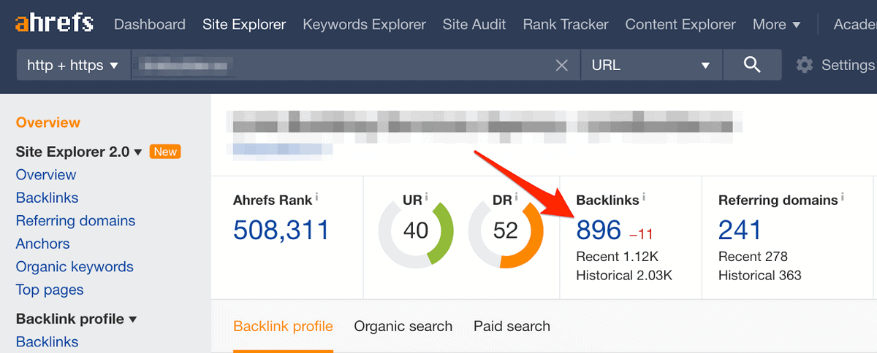The width and height of the screenshot is (877, 353).
Task: Click the Historical 2.03K backlinks text
Action: pos(624,276)
